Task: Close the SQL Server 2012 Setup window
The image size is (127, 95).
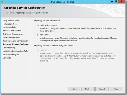Action: [x=122, y=1]
